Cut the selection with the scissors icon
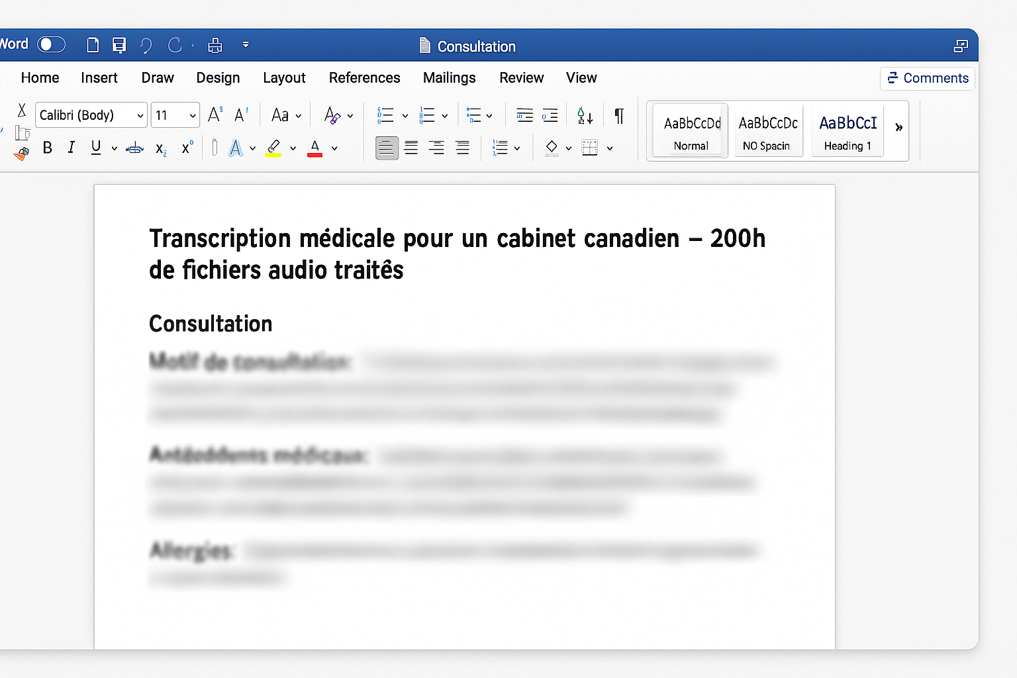Image resolution: width=1017 pixels, height=678 pixels. tap(22, 110)
